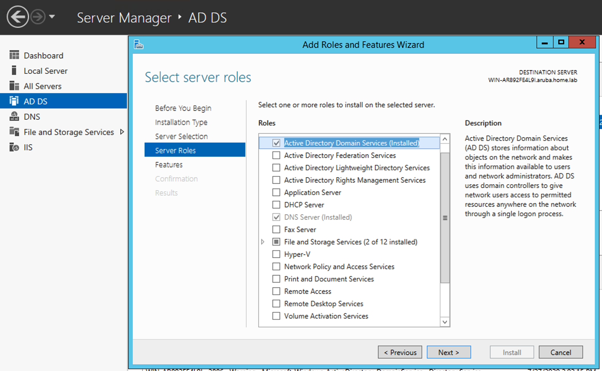
Task: Go to Server Selection step
Action: click(x=181, y=136)
